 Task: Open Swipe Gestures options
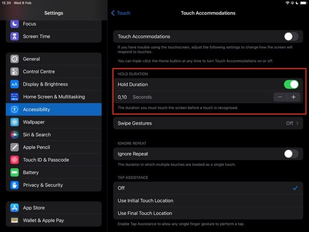pos(208,123)
